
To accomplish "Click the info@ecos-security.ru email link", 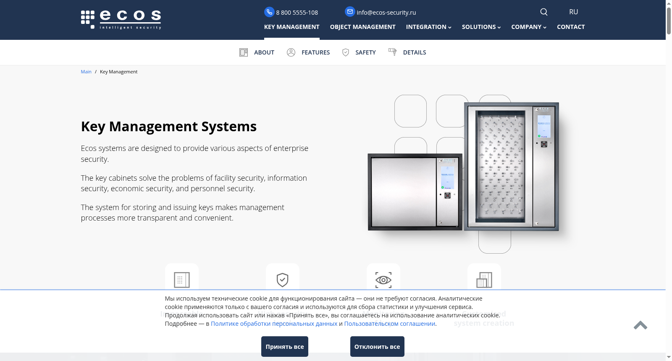I will point(386,13).
